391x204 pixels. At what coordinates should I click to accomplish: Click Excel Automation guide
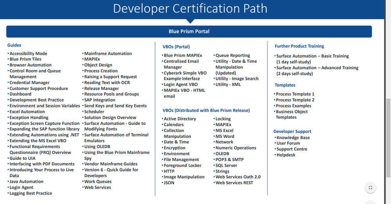pyautogui.click(x=27, y=112)
